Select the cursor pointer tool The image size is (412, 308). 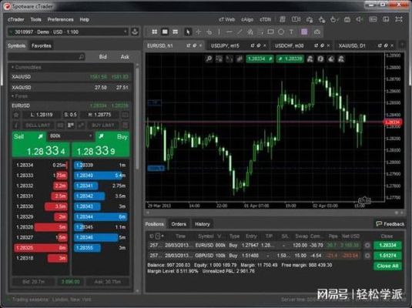tap(188, 32)
